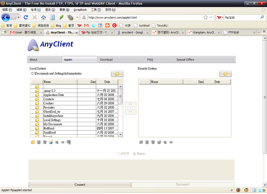267x194 pixels.
Task: Click the page vertical scrollbar down arrow
Action: pos(265,185)
